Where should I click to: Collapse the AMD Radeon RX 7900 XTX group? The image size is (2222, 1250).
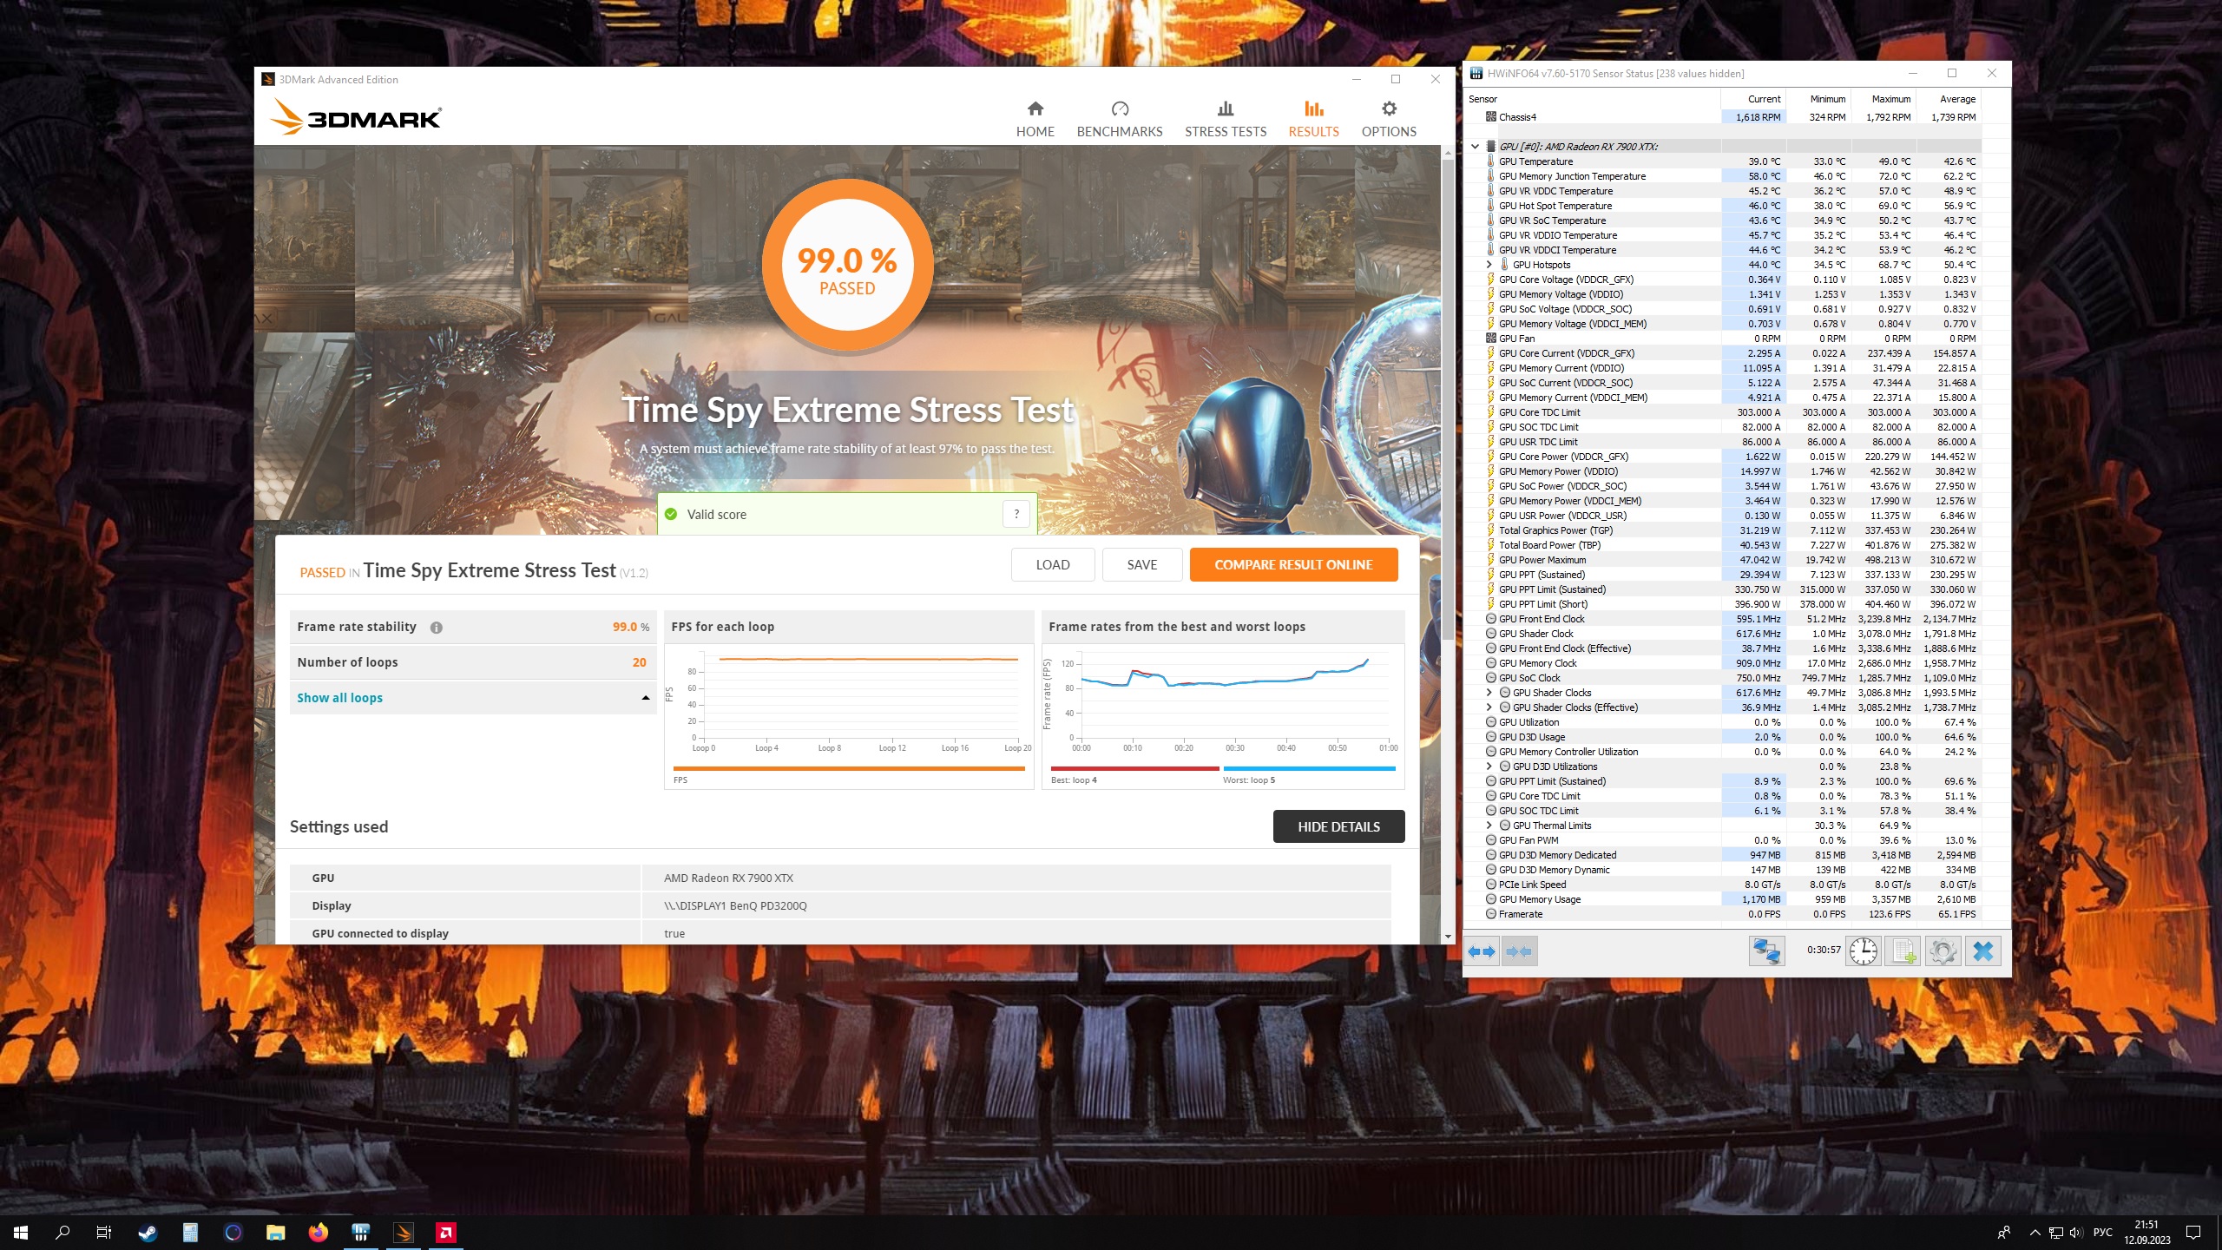[x=1476, y=147]
